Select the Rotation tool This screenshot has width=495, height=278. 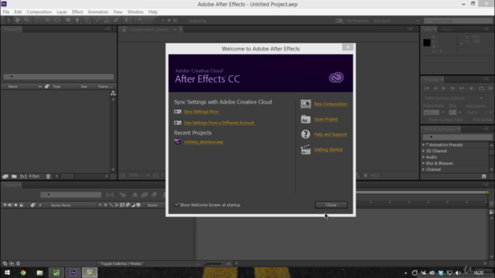click(x=38, y=20)
